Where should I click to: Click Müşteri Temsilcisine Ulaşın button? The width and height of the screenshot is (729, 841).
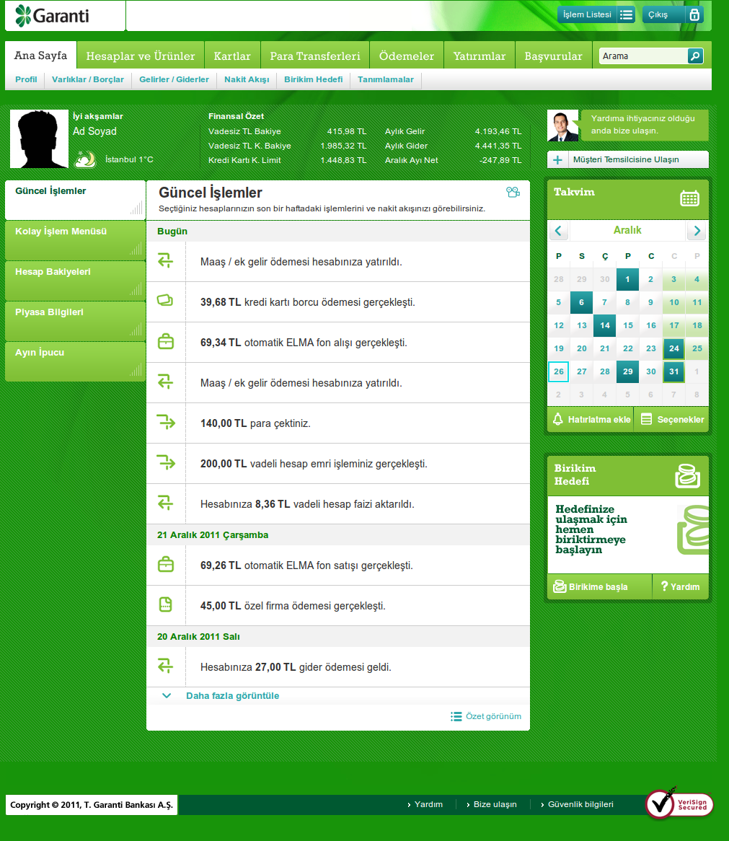(x=628, y=160)
